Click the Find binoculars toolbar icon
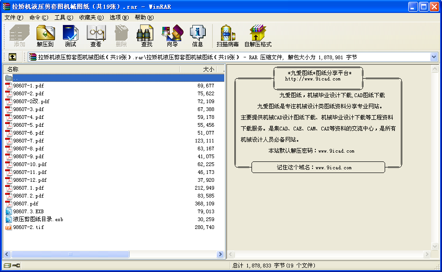 pos(147,36)
